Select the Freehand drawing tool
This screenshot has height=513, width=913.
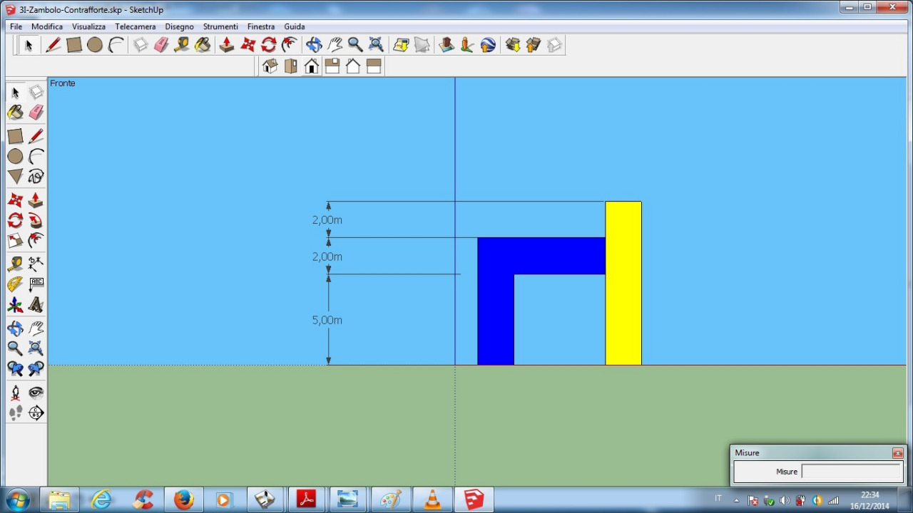pyautogui.click(x=36, y=177)
